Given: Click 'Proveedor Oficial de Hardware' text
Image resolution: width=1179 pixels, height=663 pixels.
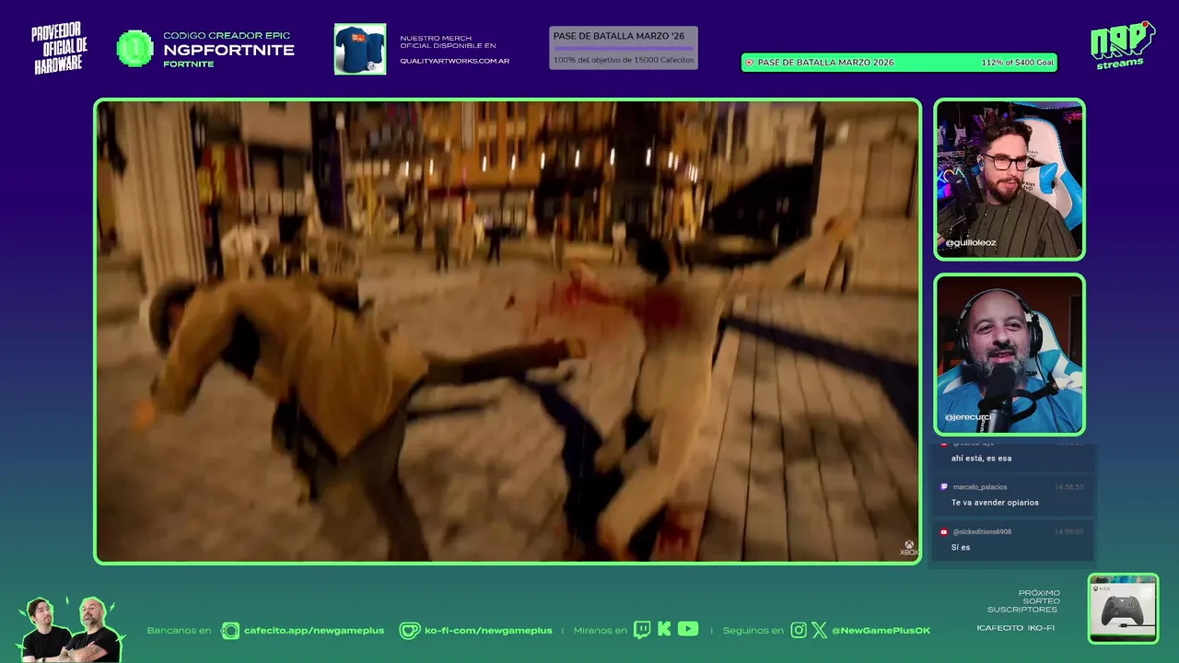Looking at the screenshot, I should (59, 49).
